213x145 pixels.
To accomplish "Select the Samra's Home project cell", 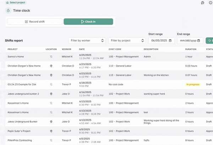I will click(x=16, y=57).
